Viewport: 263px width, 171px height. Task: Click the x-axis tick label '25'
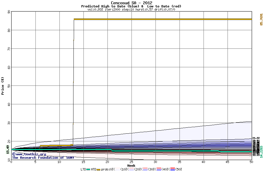(x=131, y=162)
